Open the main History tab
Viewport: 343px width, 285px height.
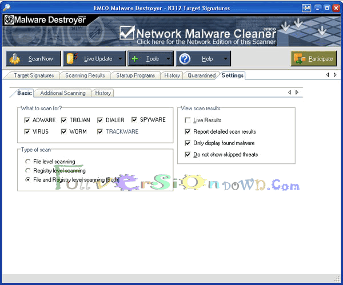pos(172,75)
